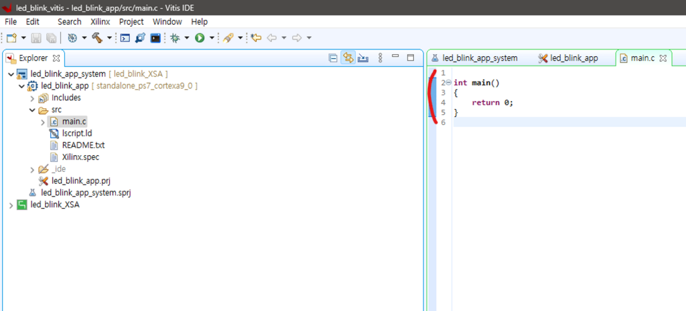686x311 pixels.
Task: Select led_blink_app_system.sprj in Explorer
Action: point(86,193)
